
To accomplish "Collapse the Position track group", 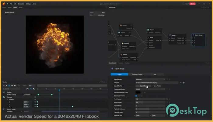I will click(8, 99).
